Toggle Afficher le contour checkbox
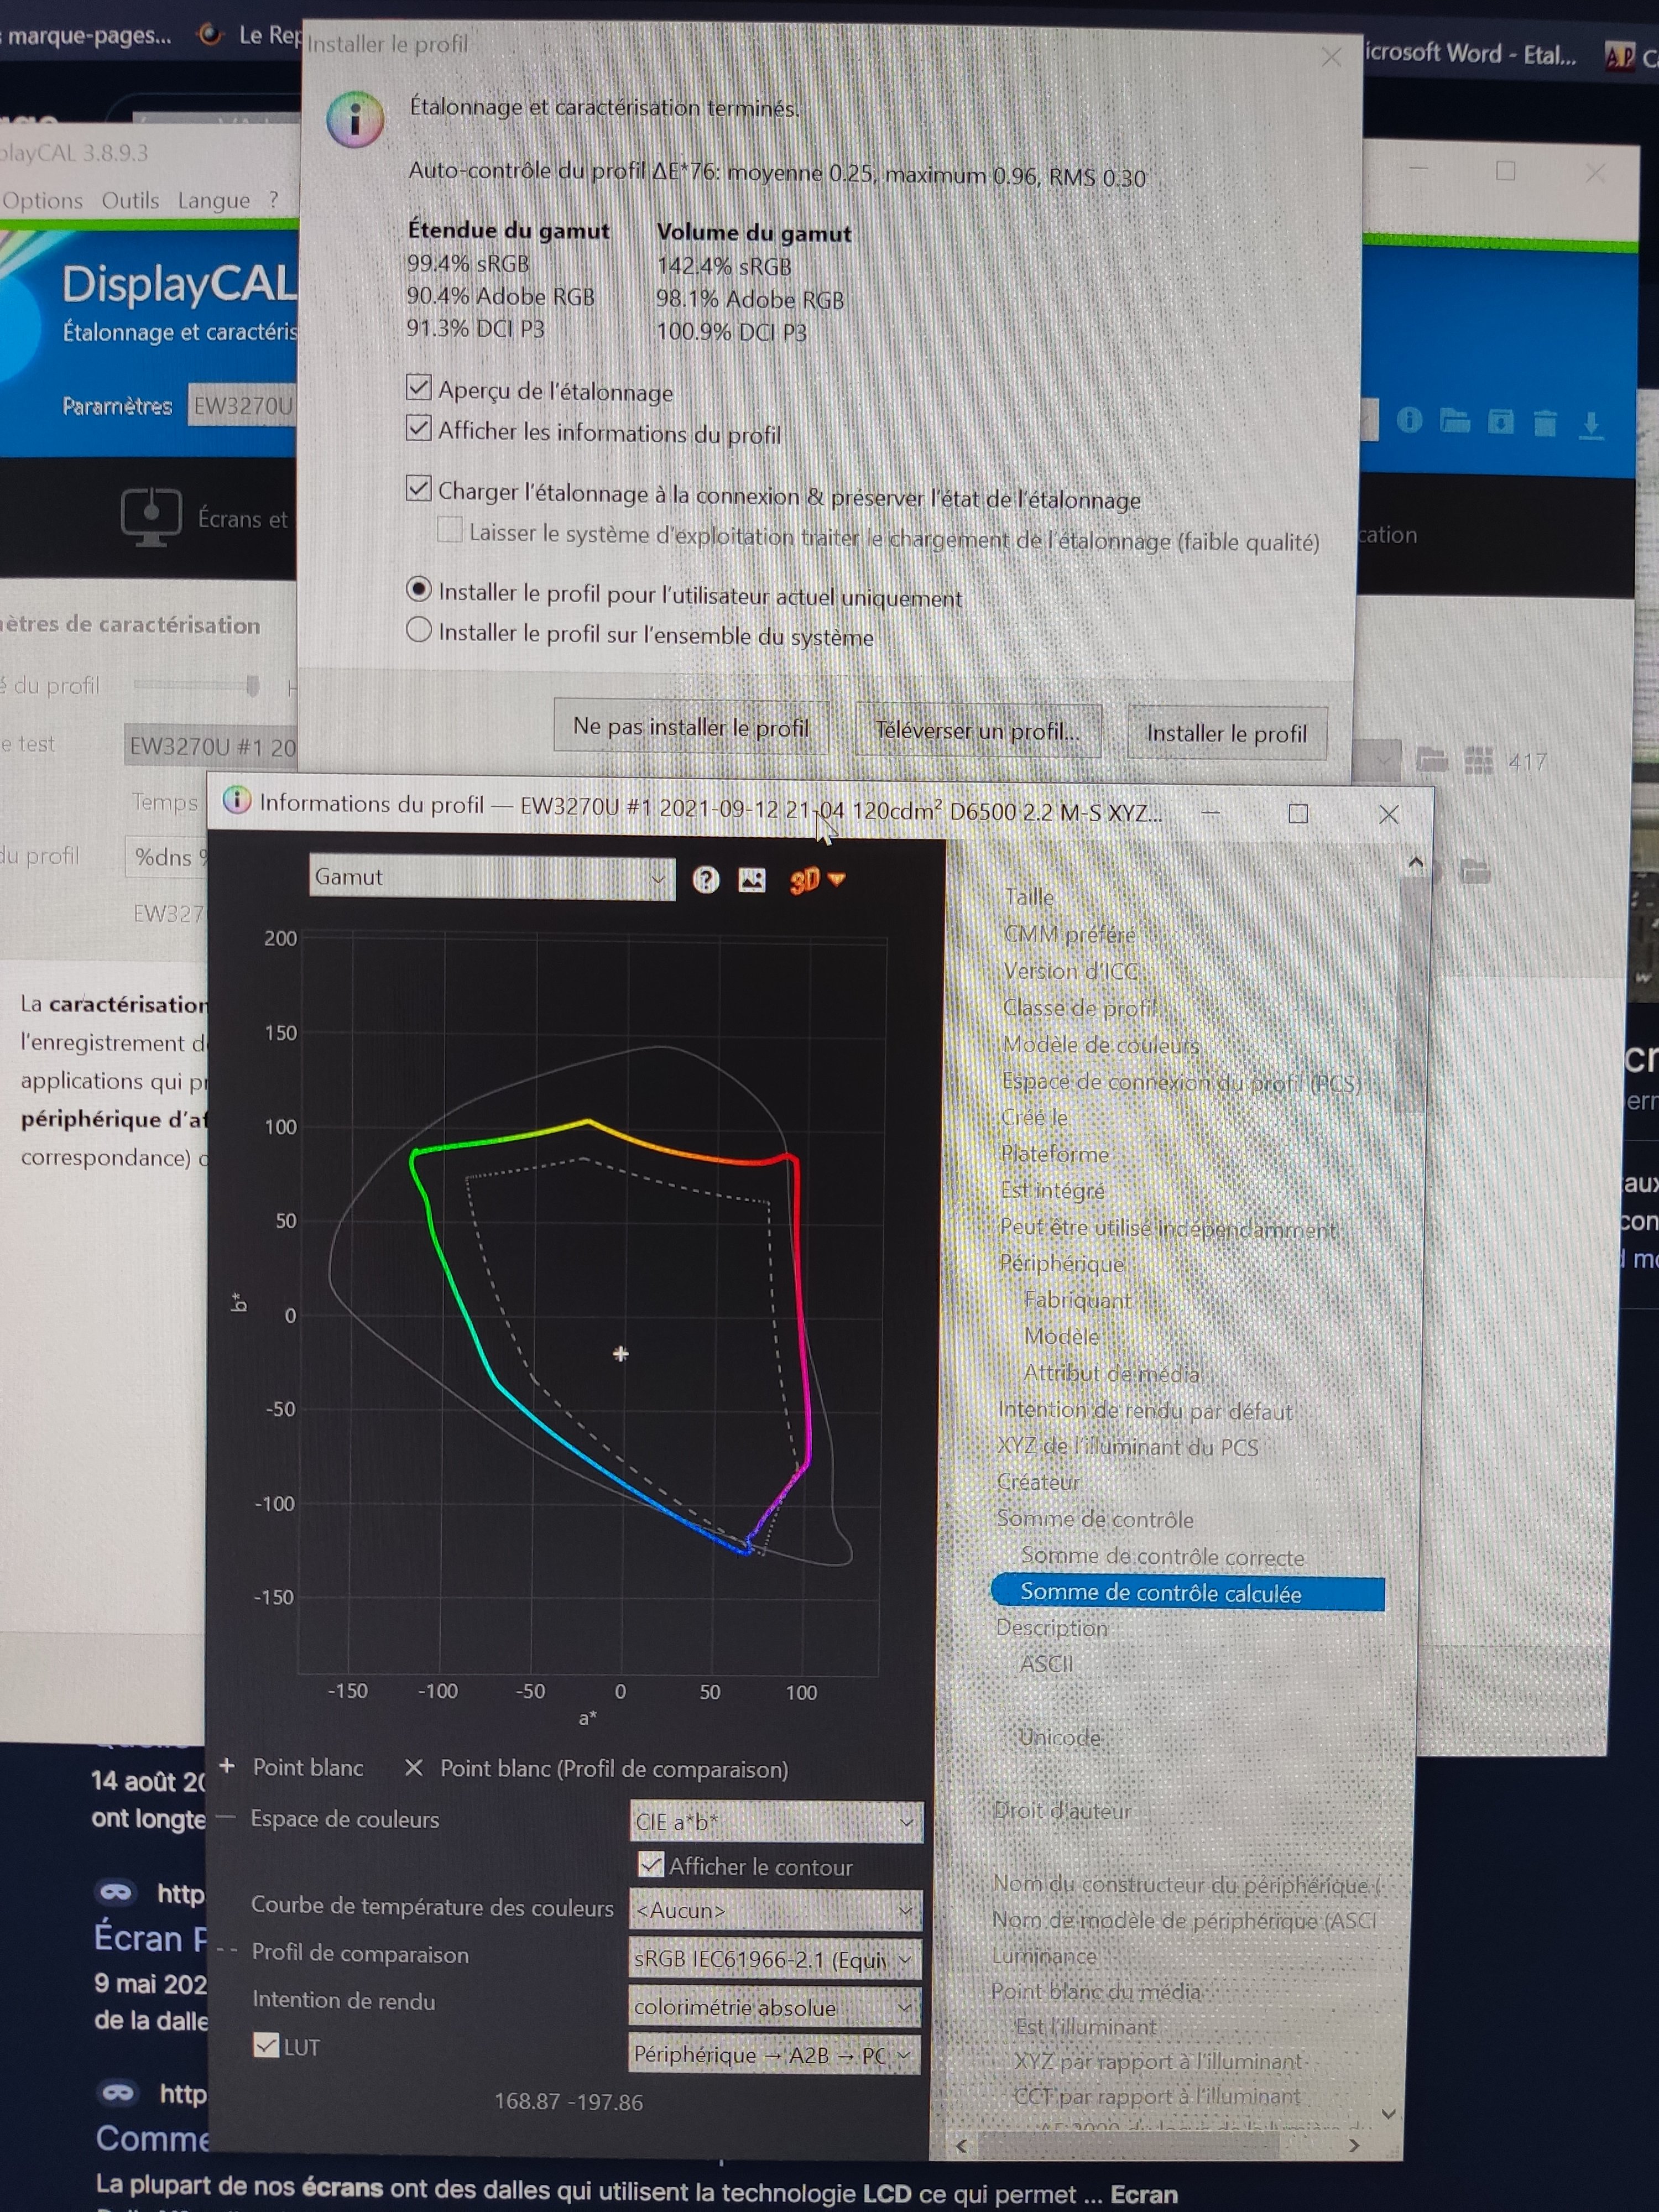This screenshot has height=2212, width=1659. pyautogui.click(x=651, y=1865)
